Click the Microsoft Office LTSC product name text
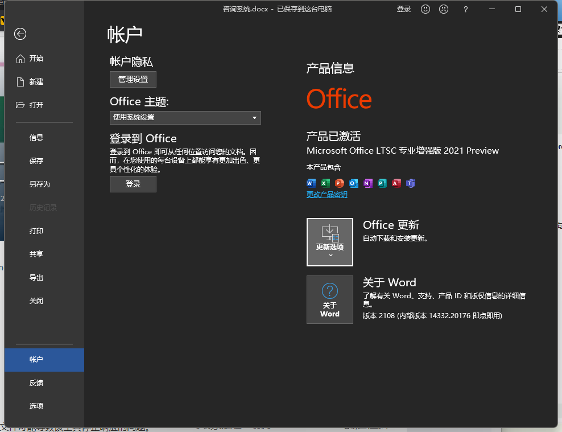This screenshot has width=562, height=432. tap(403, 151)
